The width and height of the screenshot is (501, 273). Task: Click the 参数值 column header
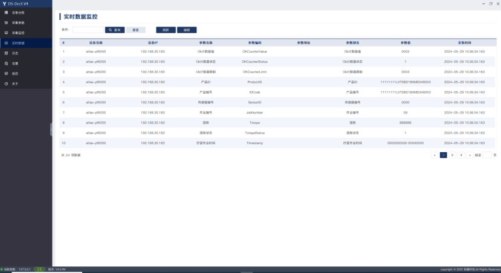pos(406,43)
